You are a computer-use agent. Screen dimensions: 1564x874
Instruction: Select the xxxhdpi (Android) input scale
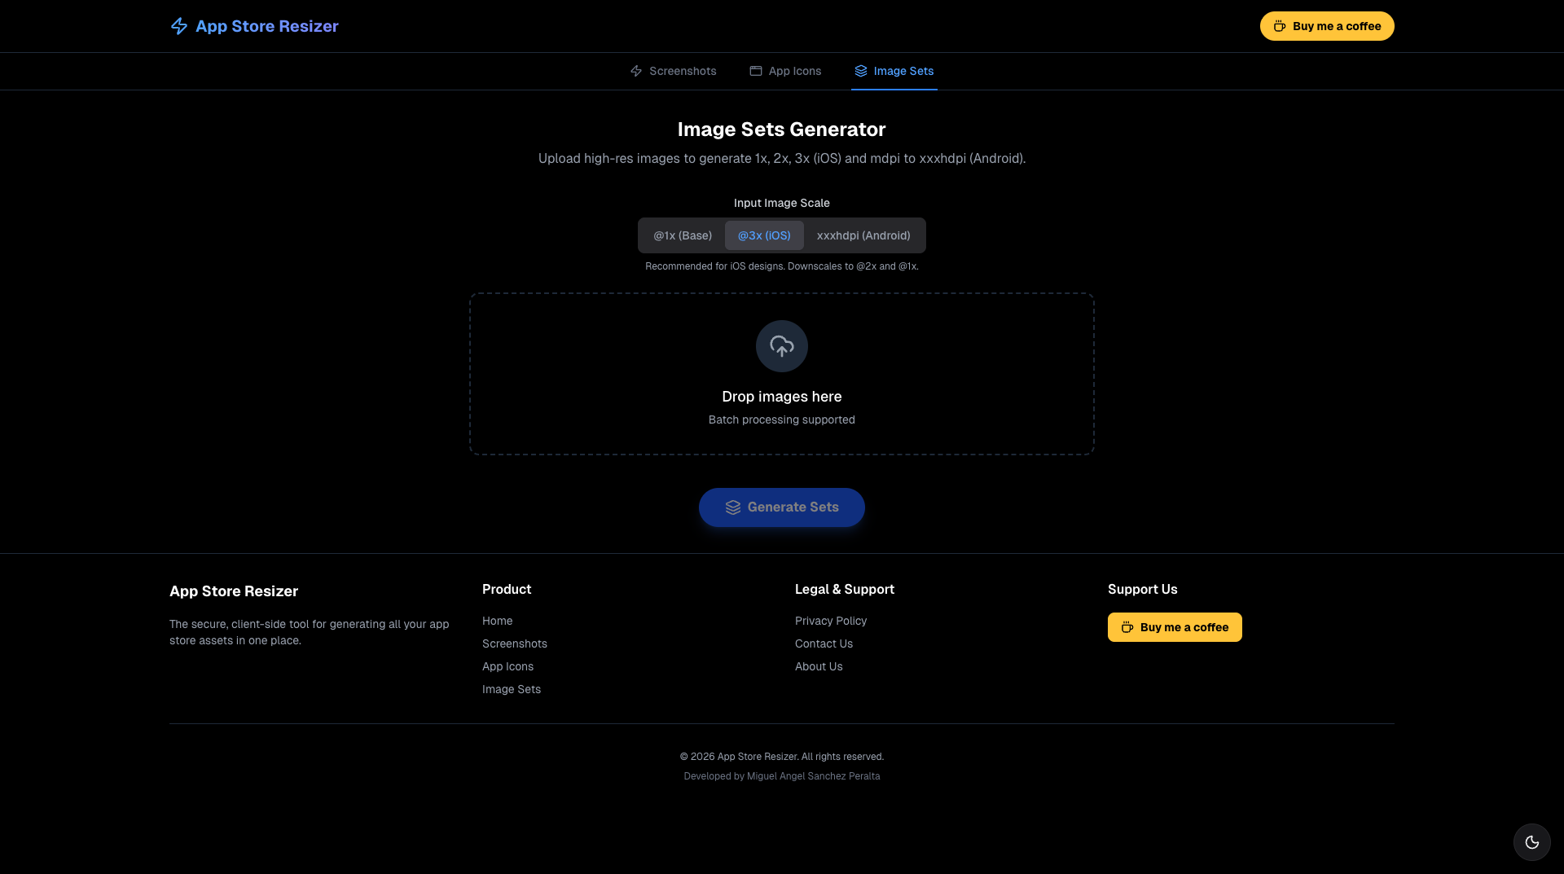click(863, 235)
